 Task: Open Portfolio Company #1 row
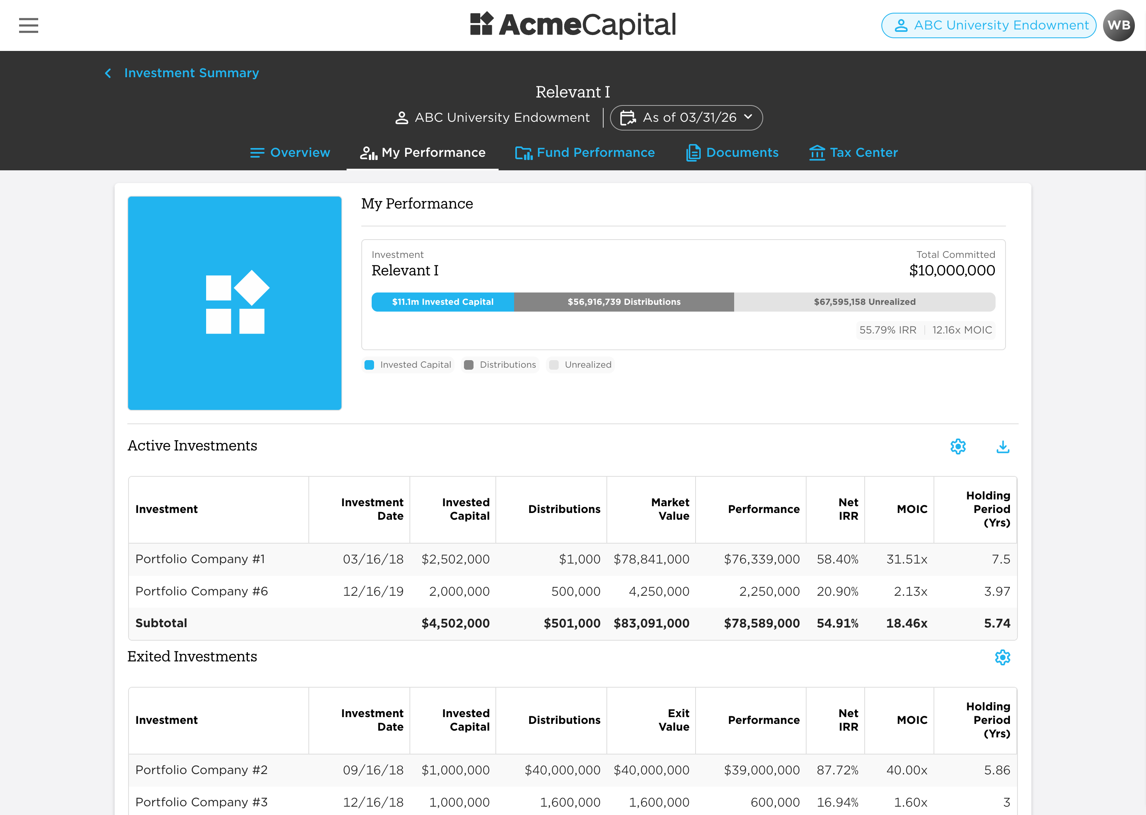point(573,559)
